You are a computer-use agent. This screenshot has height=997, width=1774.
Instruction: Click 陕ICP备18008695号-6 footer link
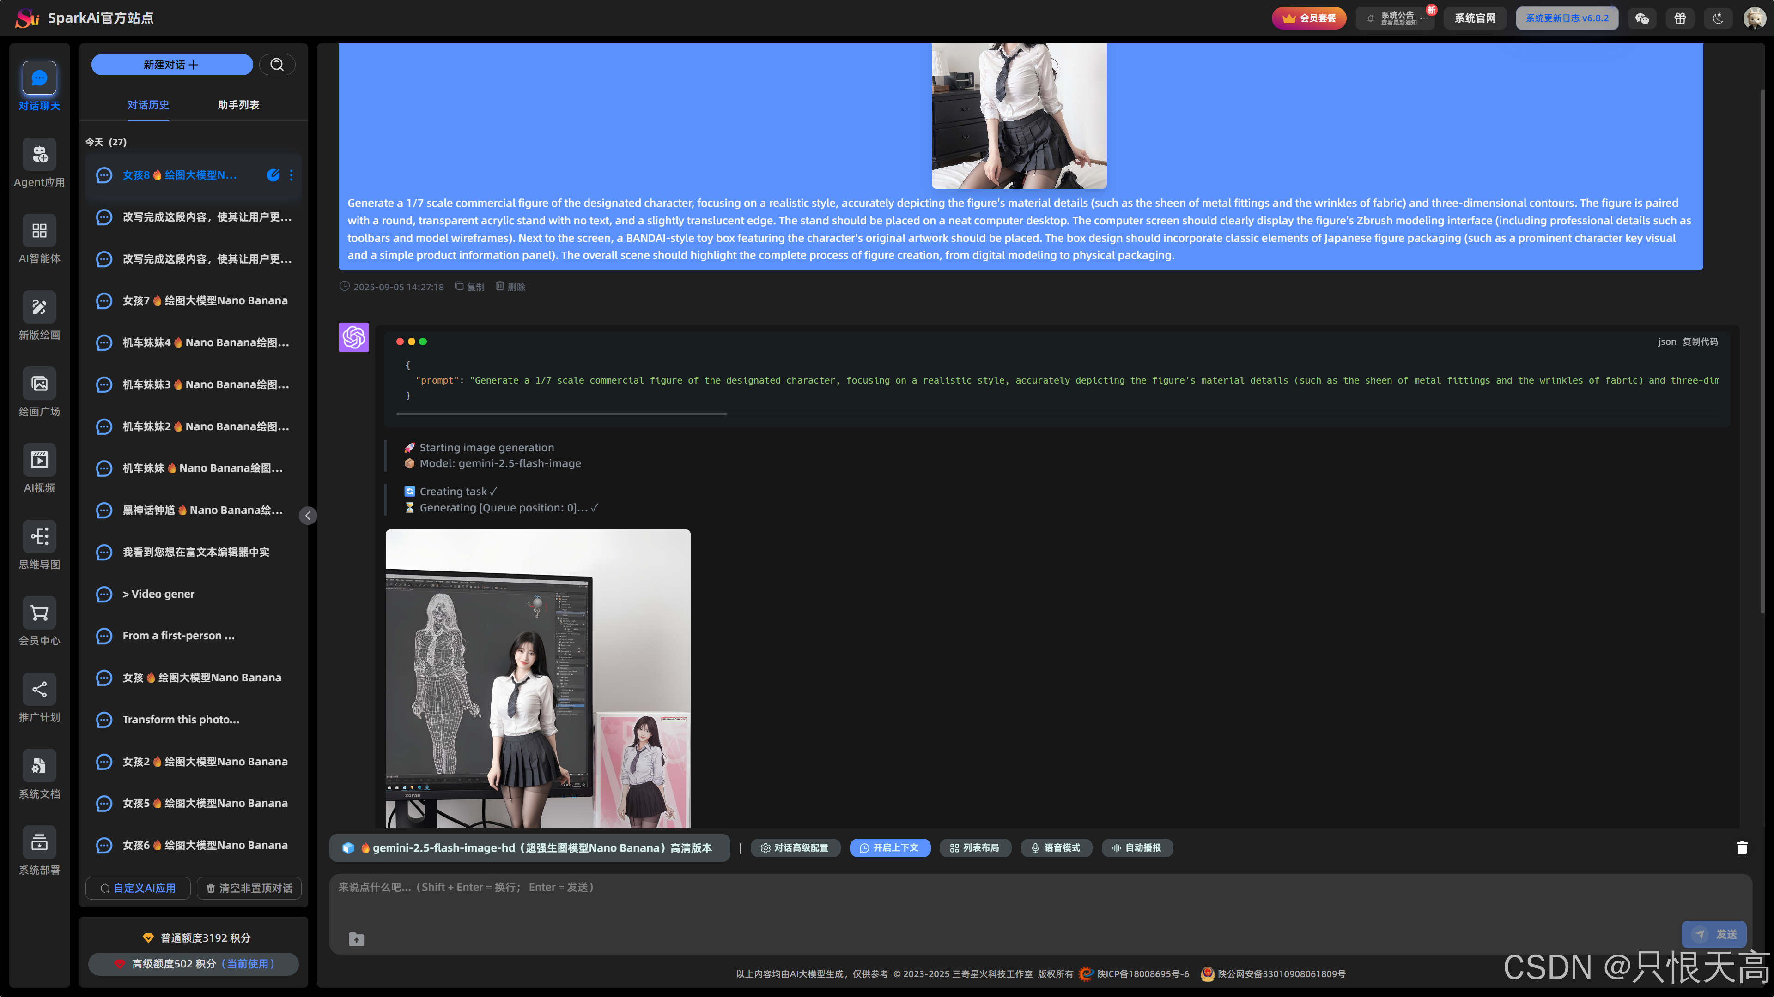1142,973
